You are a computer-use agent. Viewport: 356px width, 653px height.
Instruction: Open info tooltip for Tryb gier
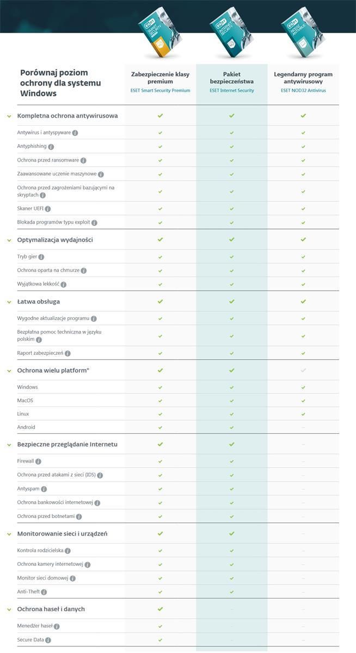pos(41,257)
